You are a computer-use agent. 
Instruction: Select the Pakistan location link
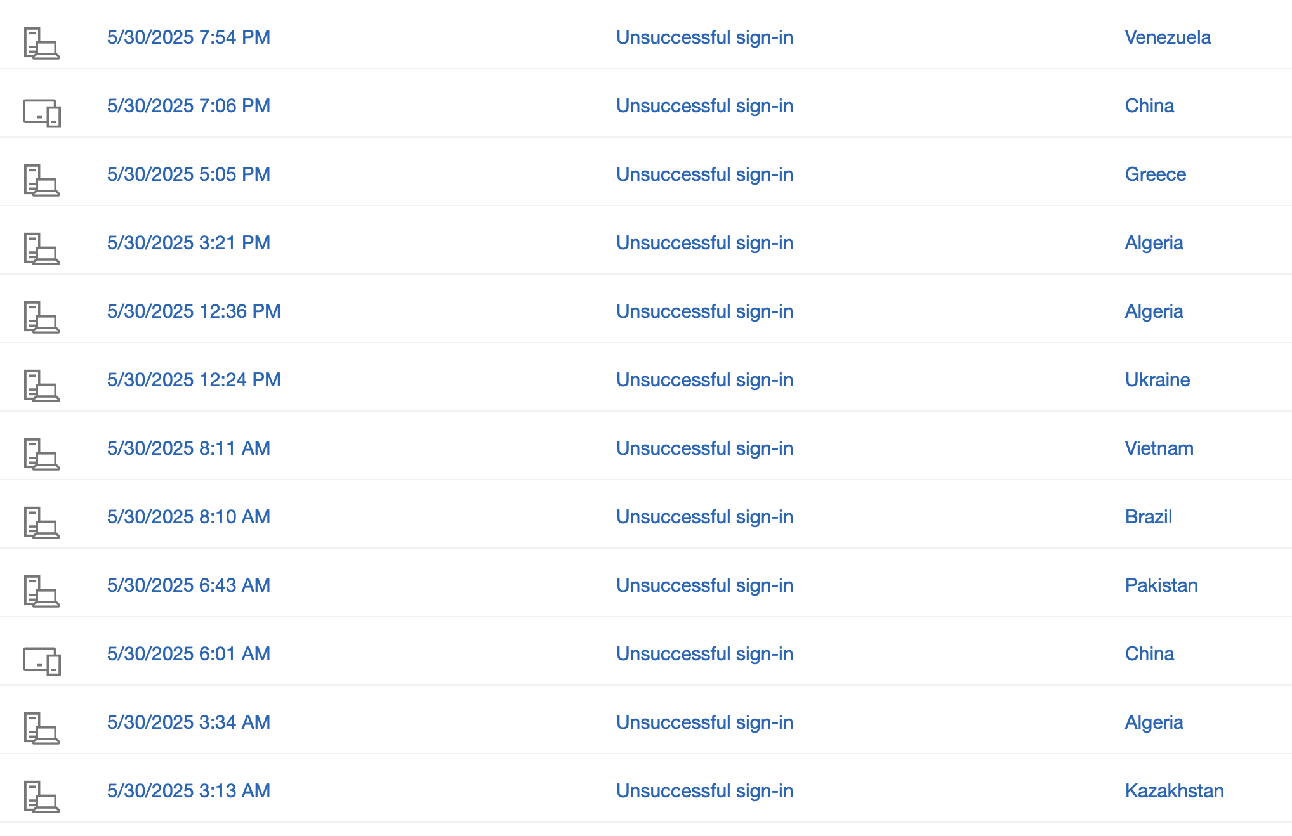pyautogui.click(x=1161, y=585)
